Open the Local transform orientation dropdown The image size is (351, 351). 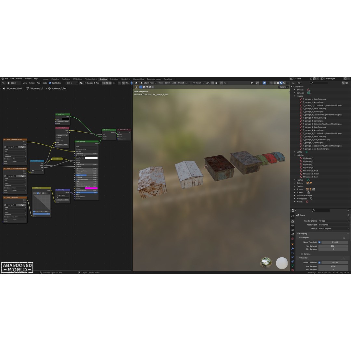(198, 83)
